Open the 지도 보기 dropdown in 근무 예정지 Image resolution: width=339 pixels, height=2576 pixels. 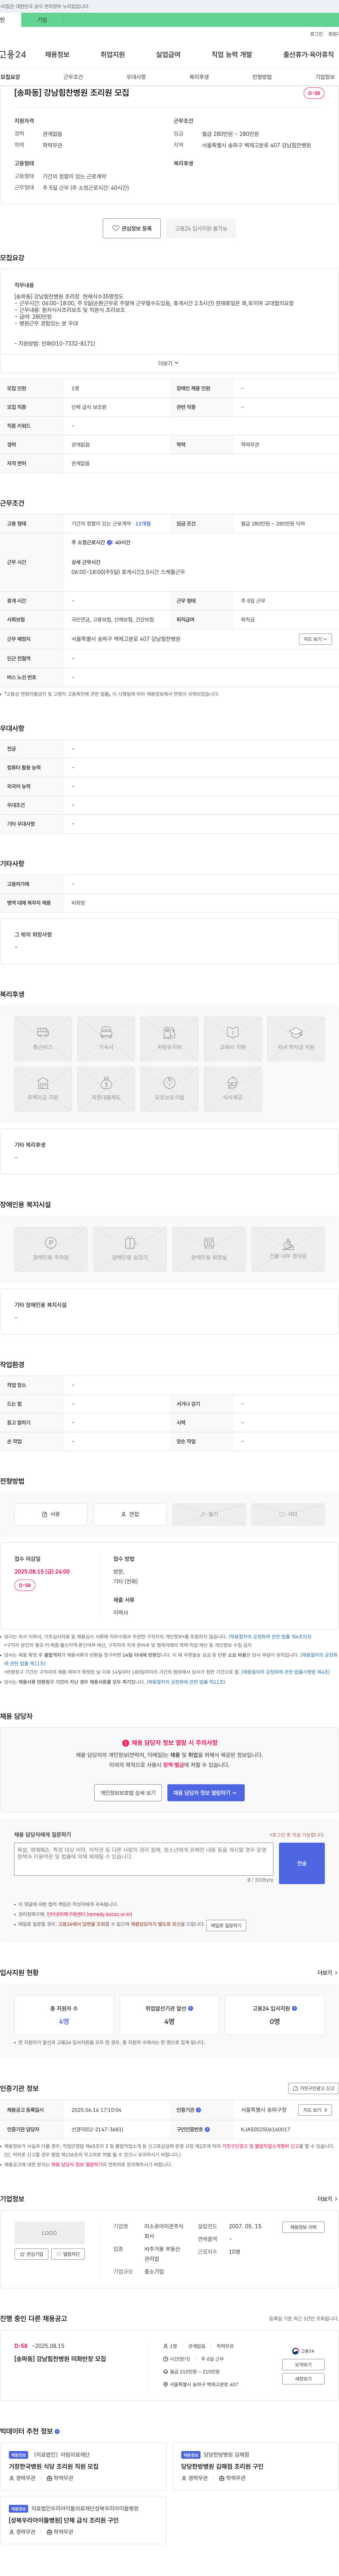pos(315,639)
